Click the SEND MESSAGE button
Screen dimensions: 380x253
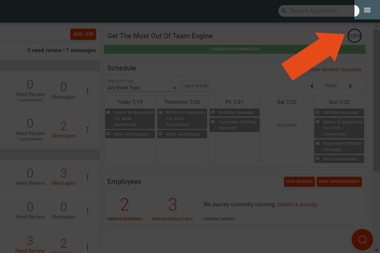300,182
